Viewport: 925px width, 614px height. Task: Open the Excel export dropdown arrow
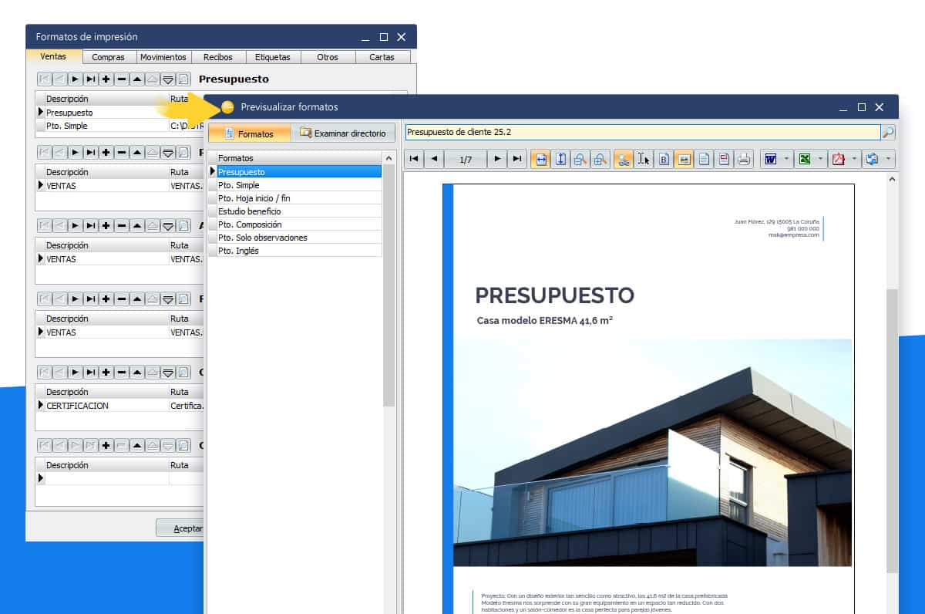click(820, 160)
